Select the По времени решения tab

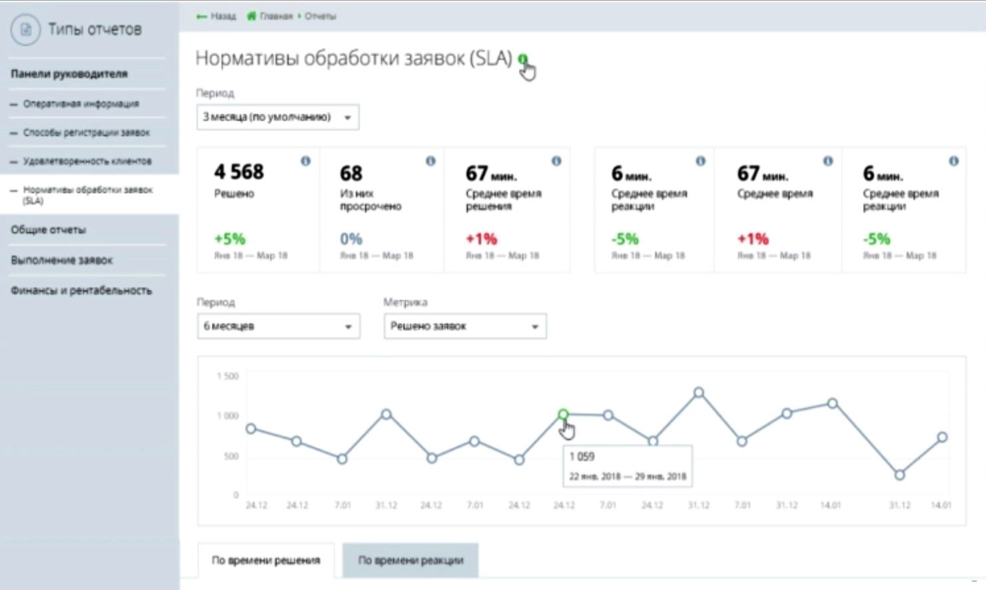click(266, 560)
